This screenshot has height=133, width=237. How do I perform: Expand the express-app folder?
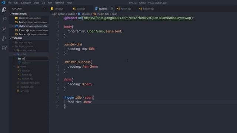25,42
